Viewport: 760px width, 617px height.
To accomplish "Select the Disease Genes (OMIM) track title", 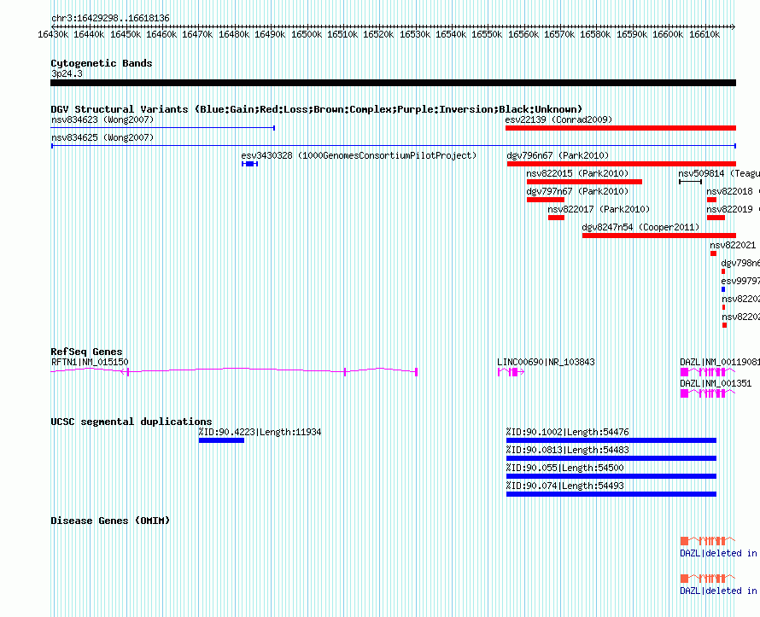I will coord(110,521).
